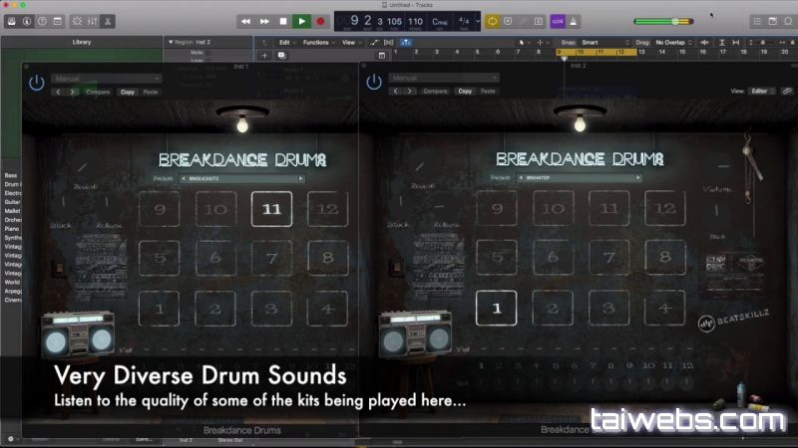Open the Manual preset dropdown in left plugin
The width and height of the screenshot is (798, 448).
(x=107, y=78)
